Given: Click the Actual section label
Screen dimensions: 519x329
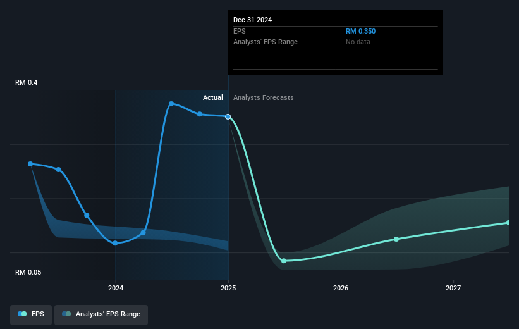Looking at the screenshot, I should coord(213,97).
